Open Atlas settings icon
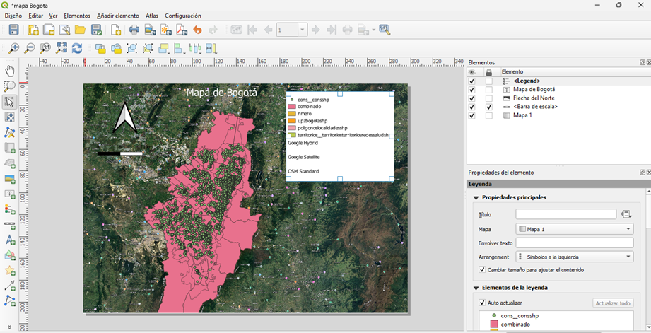 385,30
